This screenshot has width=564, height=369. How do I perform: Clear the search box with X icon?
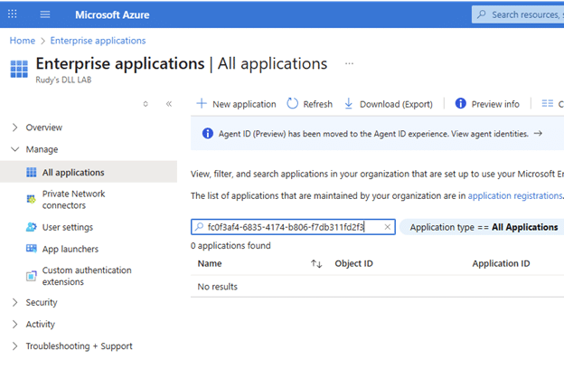387,227
